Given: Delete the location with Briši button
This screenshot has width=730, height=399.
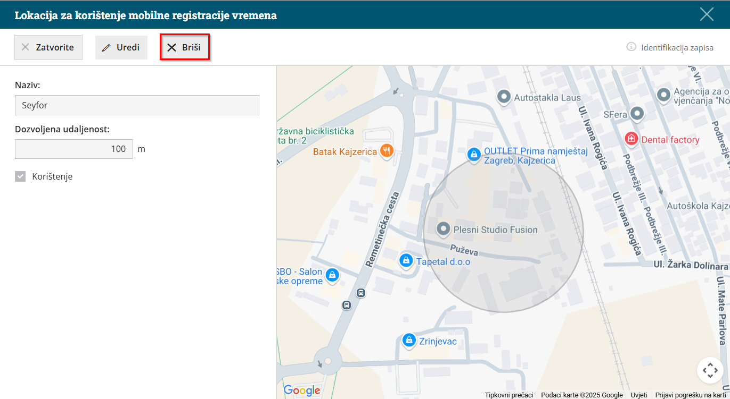Looking at the screenshot, I should pyautogui.click(x=184, y=47).
